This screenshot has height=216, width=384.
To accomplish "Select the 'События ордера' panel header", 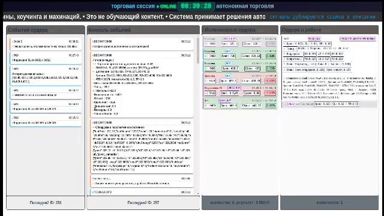I will coord(46,30).
